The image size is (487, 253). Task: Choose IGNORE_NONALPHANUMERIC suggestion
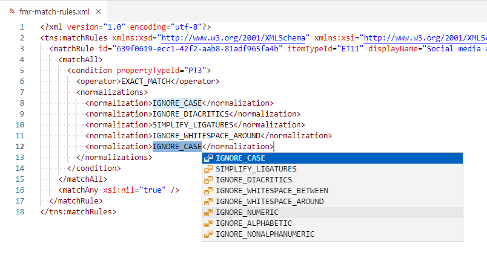pyautogui.click(x=333, y=234)
